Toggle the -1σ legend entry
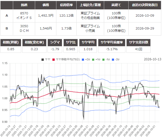The width and height of the screenshot is (162, 138). point(106,60)
